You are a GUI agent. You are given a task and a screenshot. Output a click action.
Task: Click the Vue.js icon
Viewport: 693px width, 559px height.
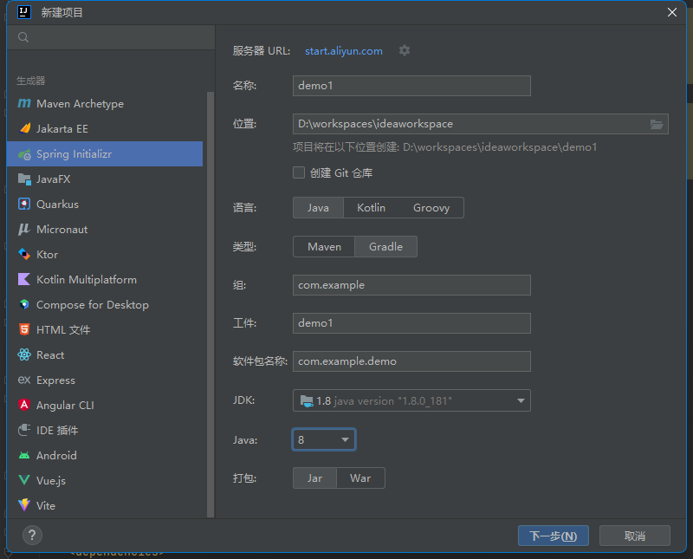(x=24, y=480)
